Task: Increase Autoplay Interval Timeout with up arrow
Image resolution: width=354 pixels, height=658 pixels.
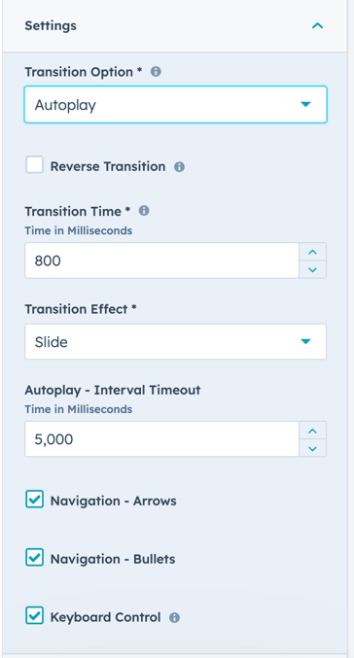Action: pos(312,431)
